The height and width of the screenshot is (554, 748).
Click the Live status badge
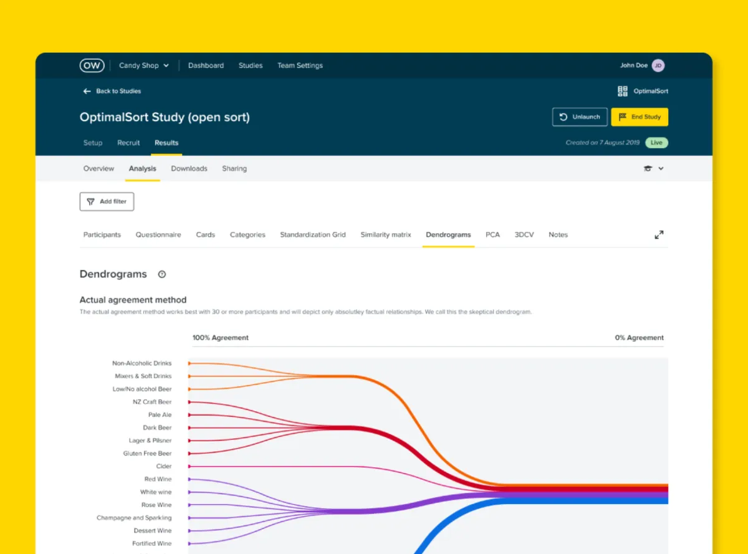pos(656,143)
